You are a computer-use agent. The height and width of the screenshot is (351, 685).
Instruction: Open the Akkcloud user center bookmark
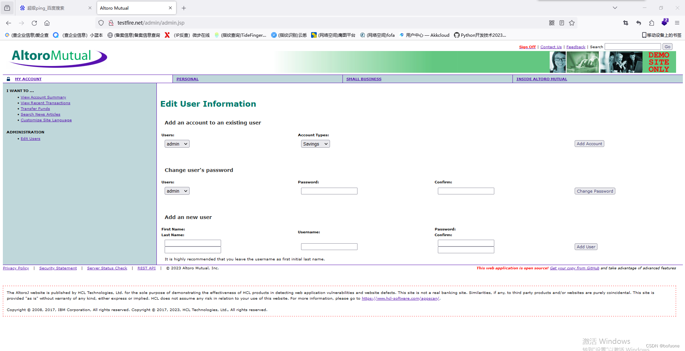pos(424,35)
